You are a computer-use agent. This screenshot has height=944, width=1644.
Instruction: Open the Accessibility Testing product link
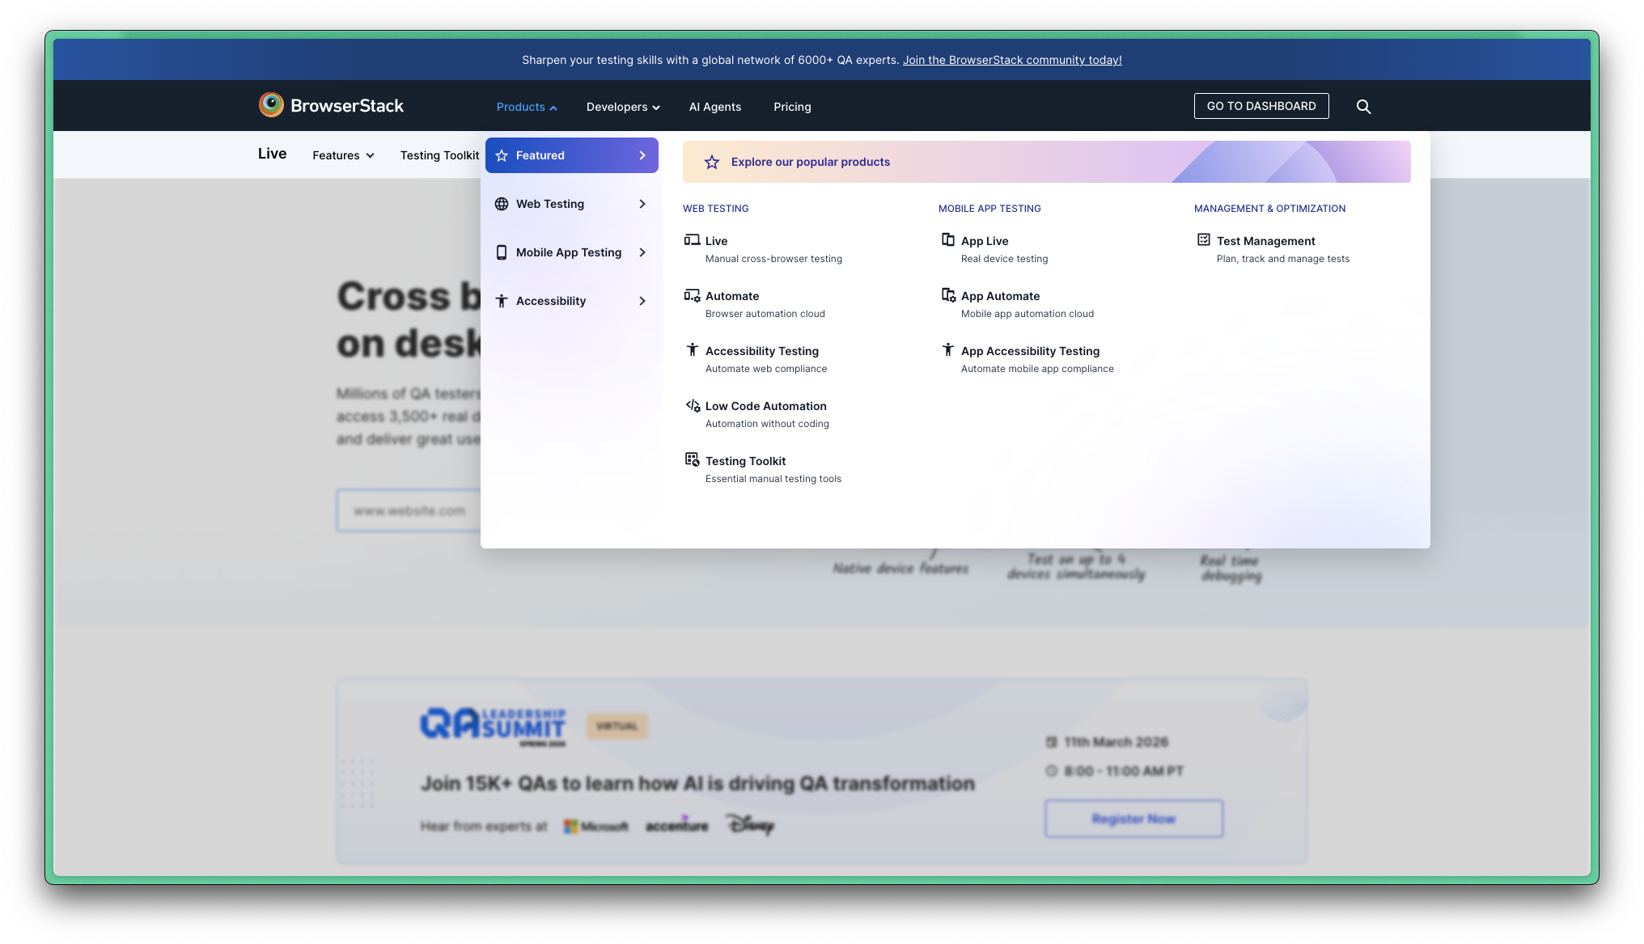tap(761, 351)
